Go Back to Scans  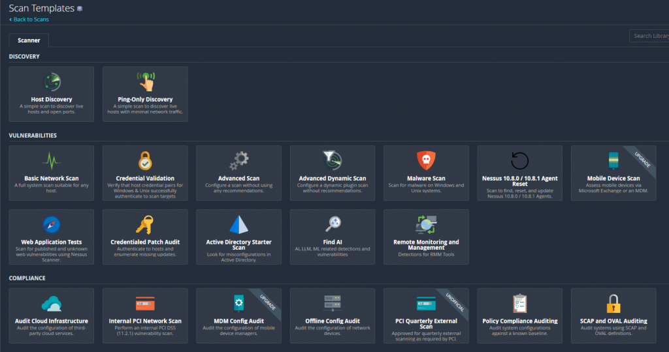(29, 19)
